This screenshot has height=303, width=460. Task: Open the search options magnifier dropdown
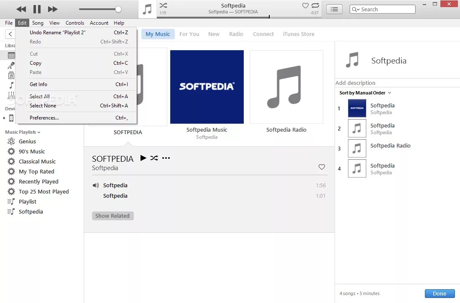click(355, 9)
